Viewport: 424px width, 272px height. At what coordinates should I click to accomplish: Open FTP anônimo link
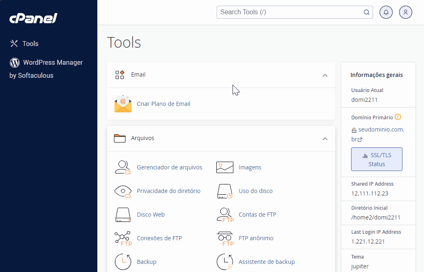256,238
